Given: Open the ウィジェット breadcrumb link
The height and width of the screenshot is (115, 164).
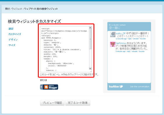Looking at the screenshot, I should click(17, 9).
